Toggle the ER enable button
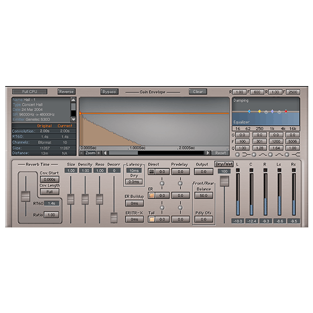This screenshot has width=313, height=313. pos(151,196)
